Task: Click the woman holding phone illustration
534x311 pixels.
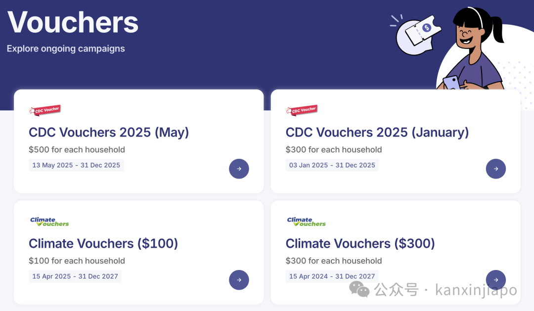Action: (x=475, y=48)
